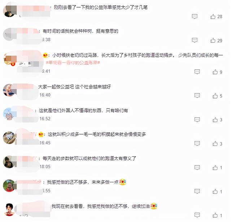Like the comment with 9 likes
This screenshot has height=222, width=231.
215,72
